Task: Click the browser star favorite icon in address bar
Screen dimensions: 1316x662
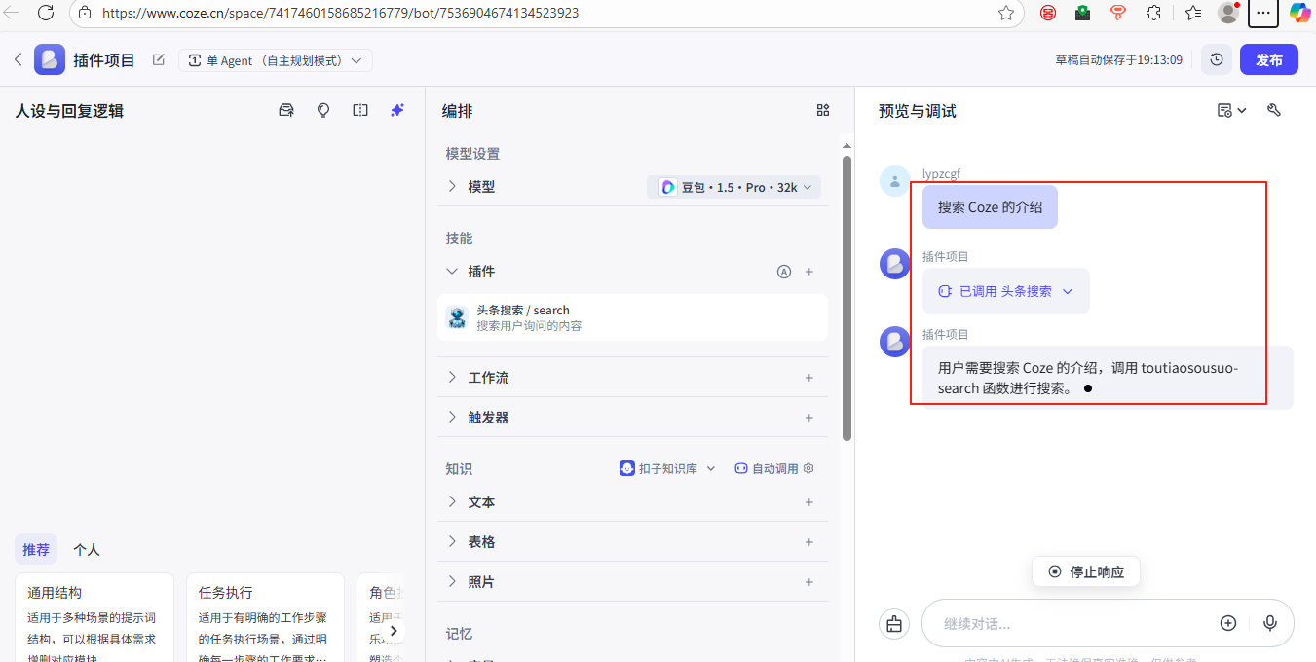Action: pos(1006,13)
